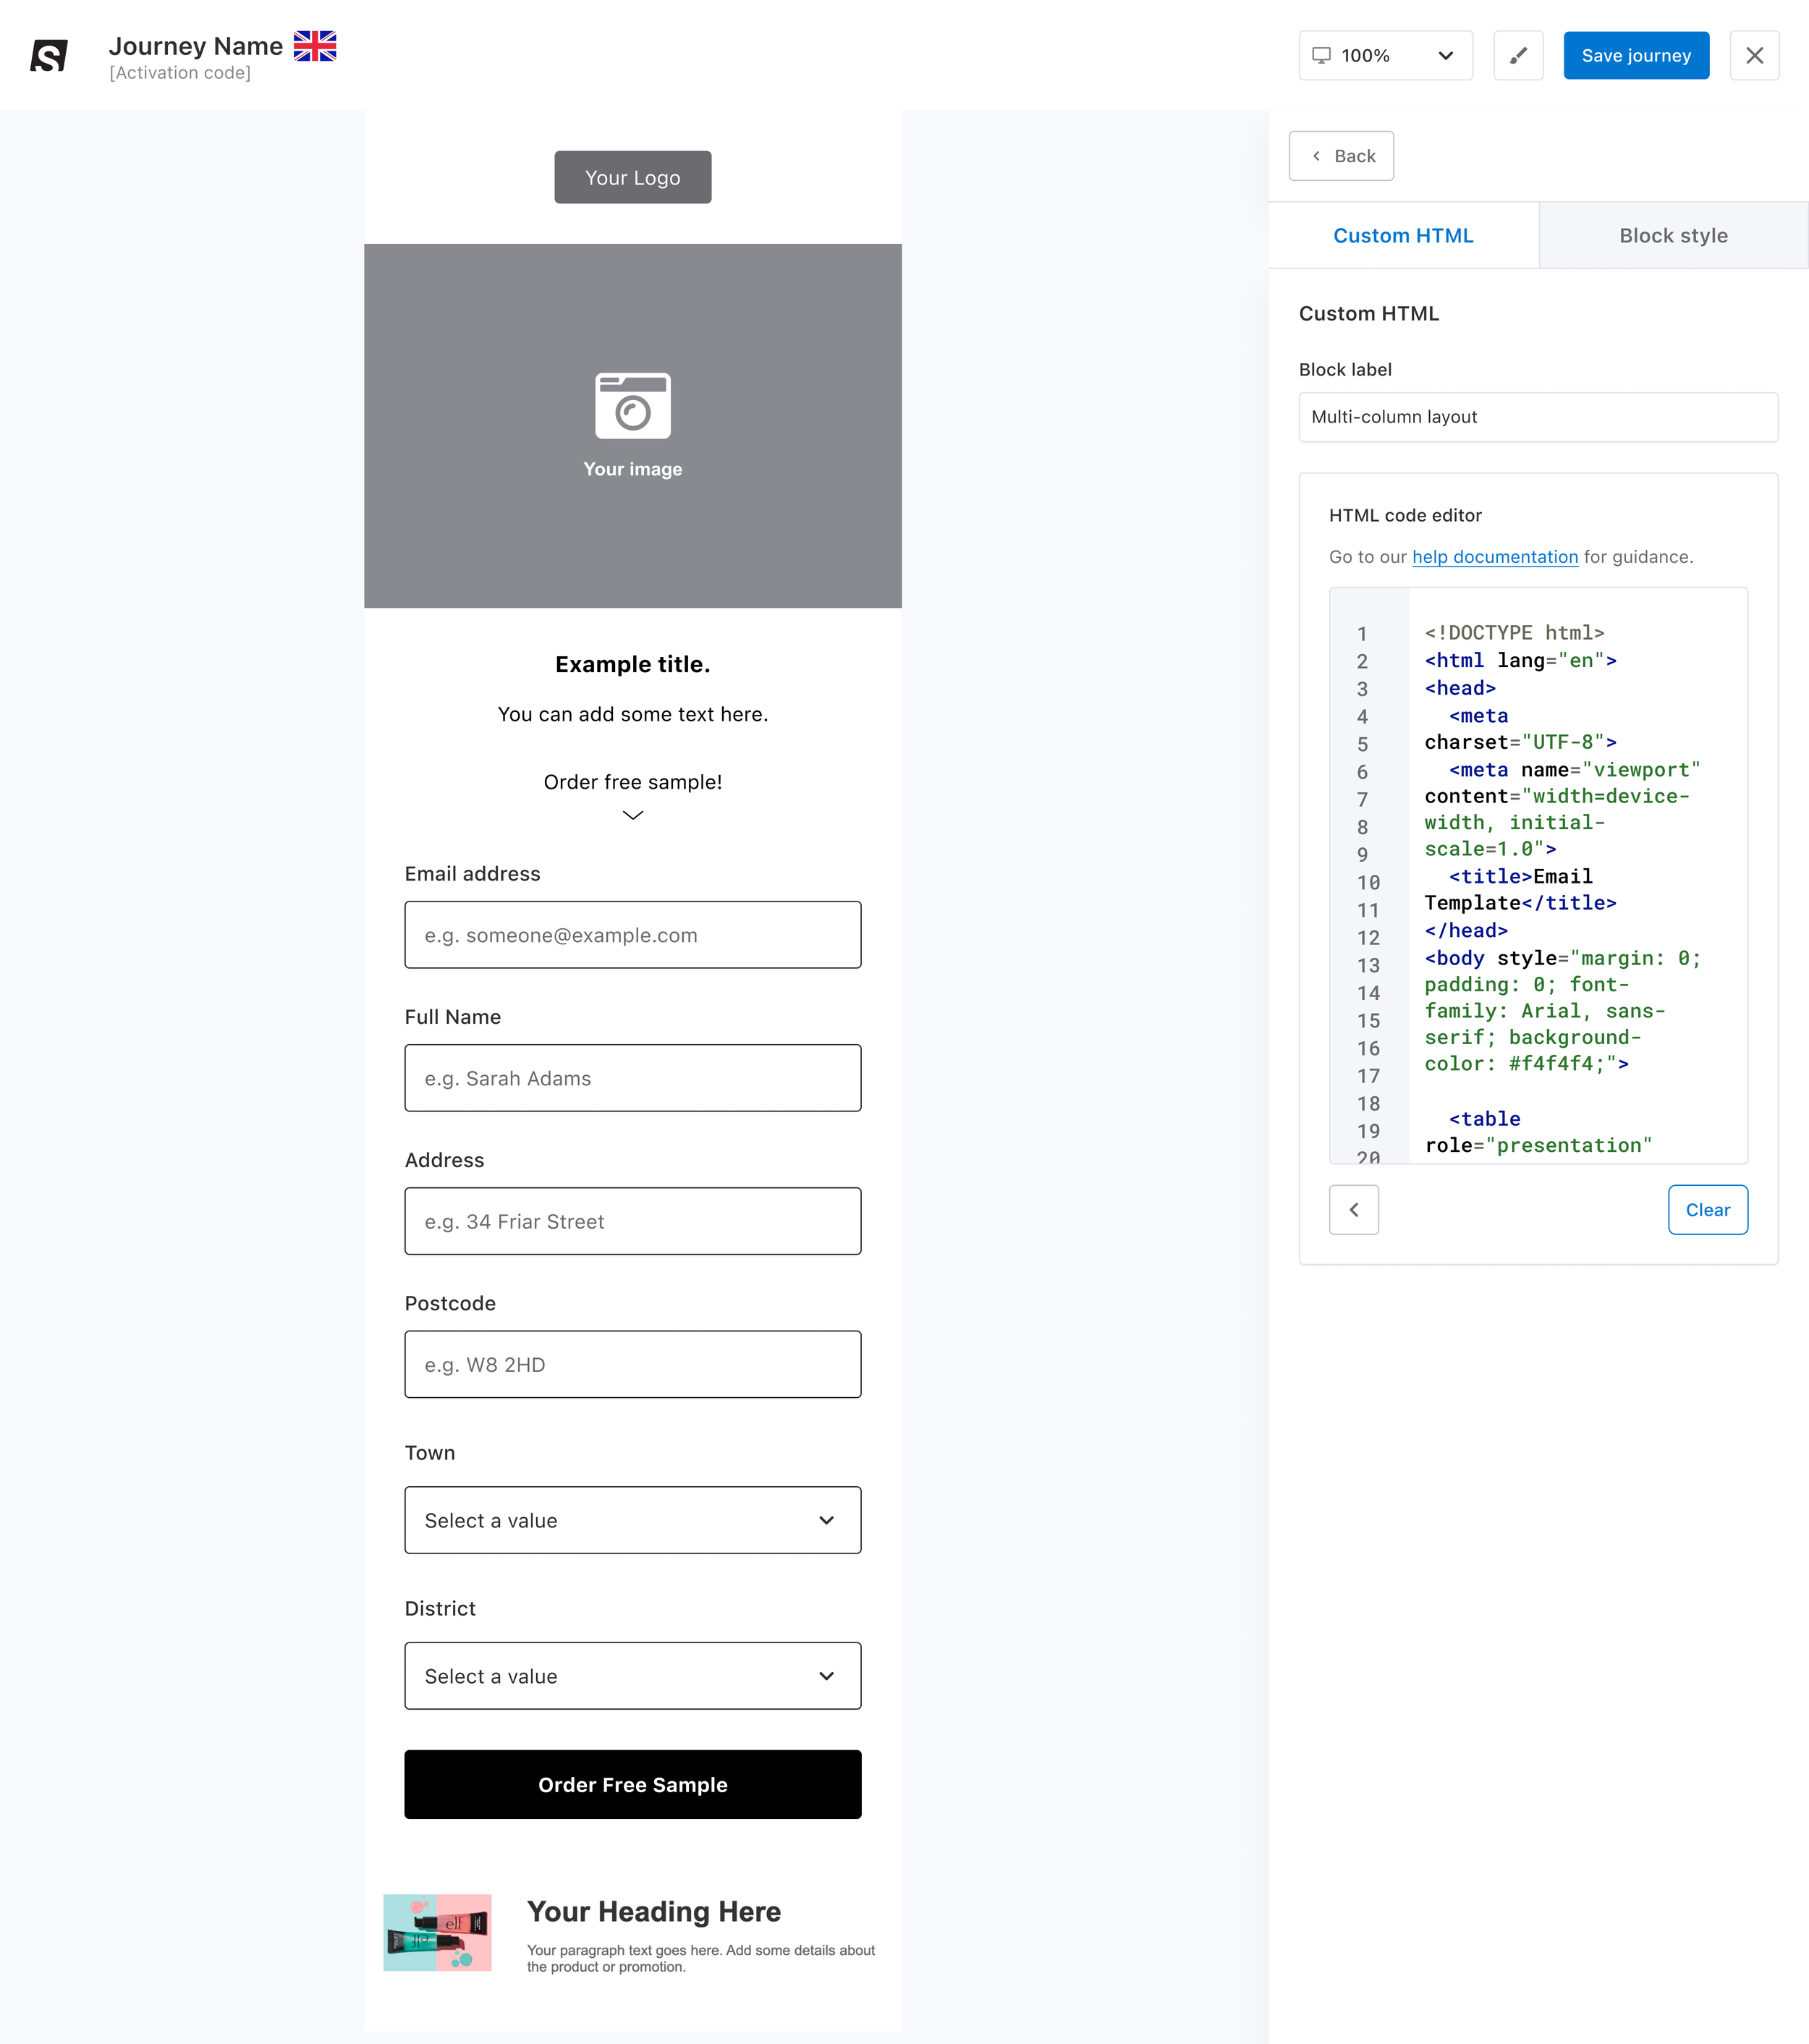Open the 100% zoom level dropdown

pyautogui.click(x=1385, y=55)
